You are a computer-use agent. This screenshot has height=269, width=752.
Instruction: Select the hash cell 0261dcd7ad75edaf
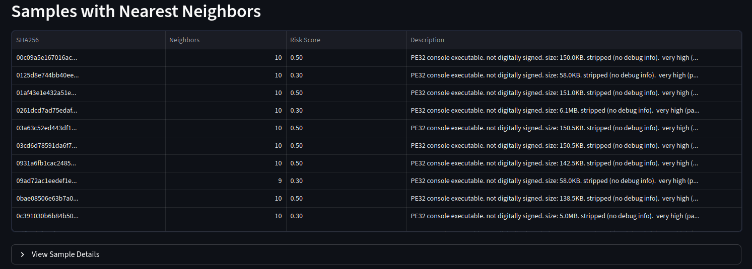pyautogui.click(x=47, y=111)
